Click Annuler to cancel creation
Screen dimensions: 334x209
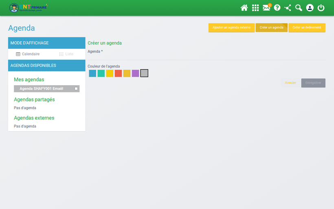point(290,83)
